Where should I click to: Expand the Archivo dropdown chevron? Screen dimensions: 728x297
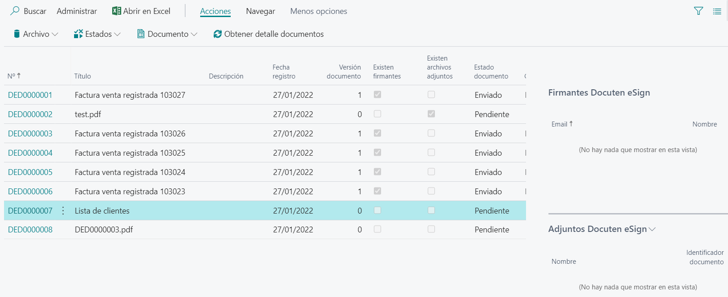pyautogui.click(x=55, y=34)
